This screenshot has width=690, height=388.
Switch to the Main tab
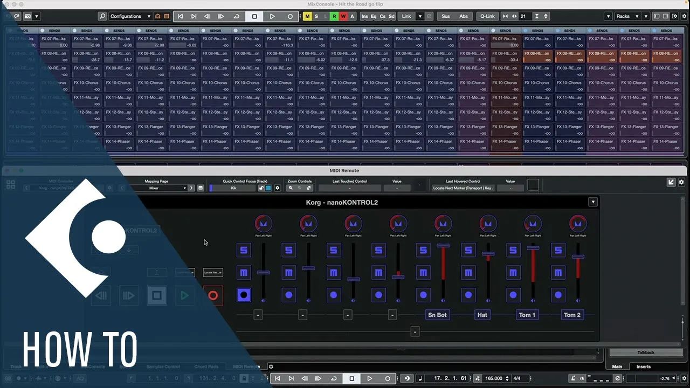[617, 366]
